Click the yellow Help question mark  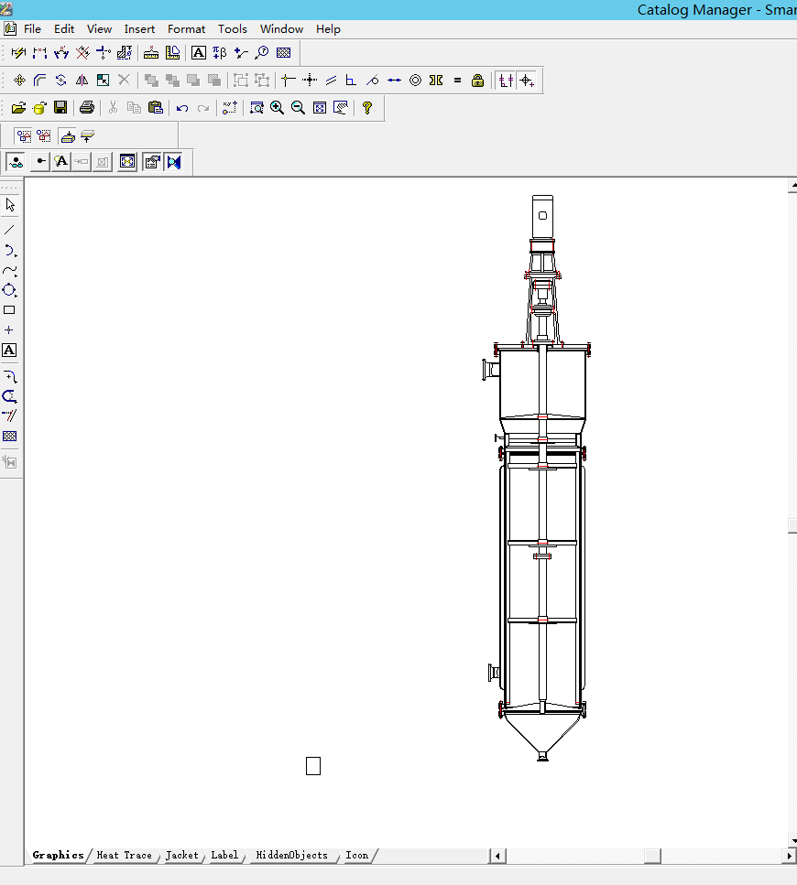(x=367, y=108)
